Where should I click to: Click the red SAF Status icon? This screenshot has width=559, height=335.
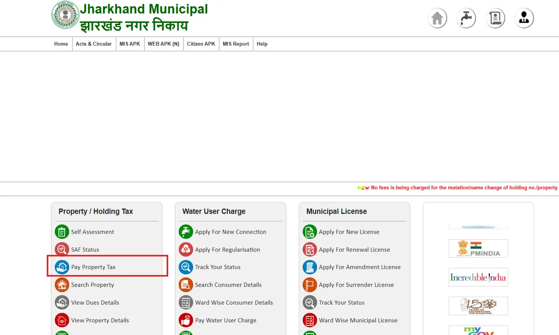62,249
